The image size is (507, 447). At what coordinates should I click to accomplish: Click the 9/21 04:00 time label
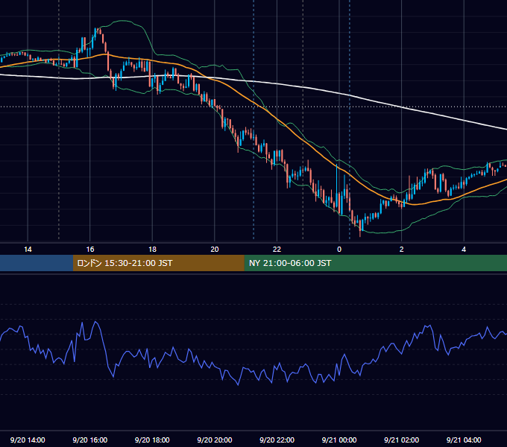[464, 440]
